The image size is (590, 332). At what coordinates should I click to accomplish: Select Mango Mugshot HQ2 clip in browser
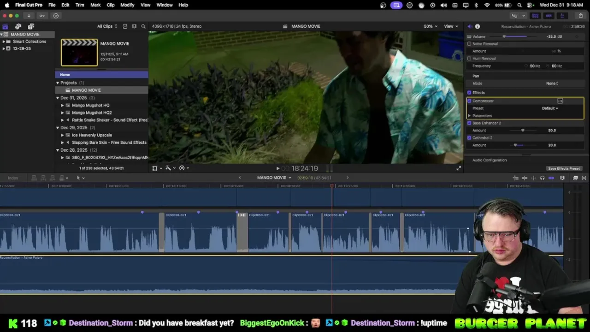[92, 113]
